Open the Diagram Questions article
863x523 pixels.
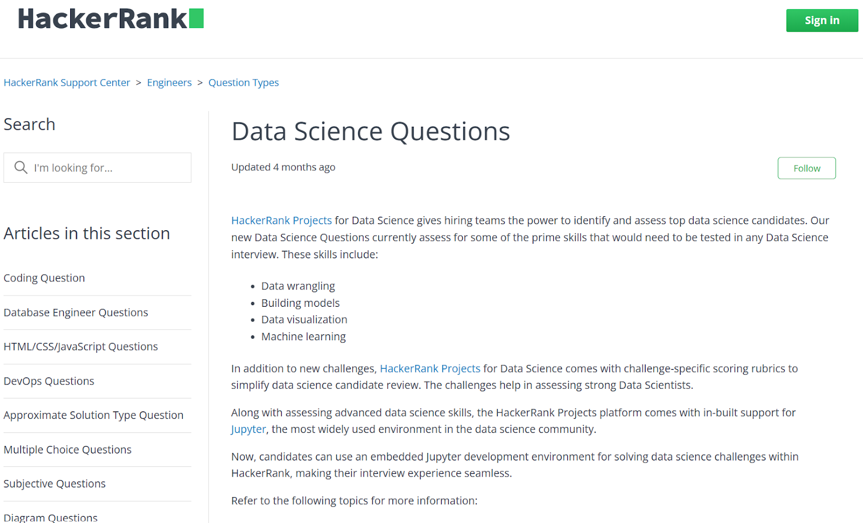tap(51, 518)
